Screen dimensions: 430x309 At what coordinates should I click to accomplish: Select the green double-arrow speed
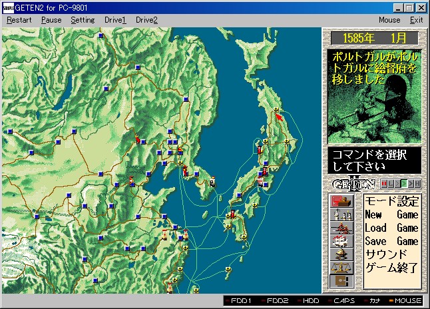pos(404,184)
